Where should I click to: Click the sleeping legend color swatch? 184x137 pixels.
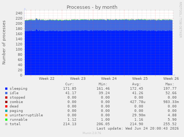click(6, 89)
